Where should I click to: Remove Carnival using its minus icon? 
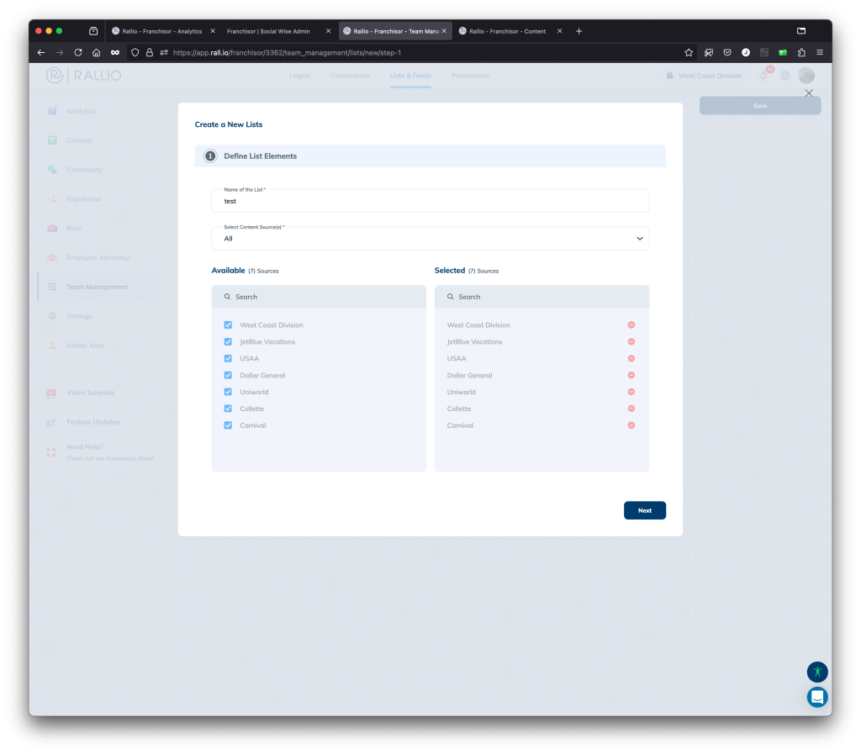[631, 425]
